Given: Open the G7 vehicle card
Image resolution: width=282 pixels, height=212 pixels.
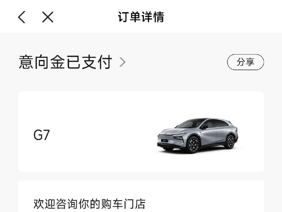Looking at the screenshot, I should click(141, 131).
